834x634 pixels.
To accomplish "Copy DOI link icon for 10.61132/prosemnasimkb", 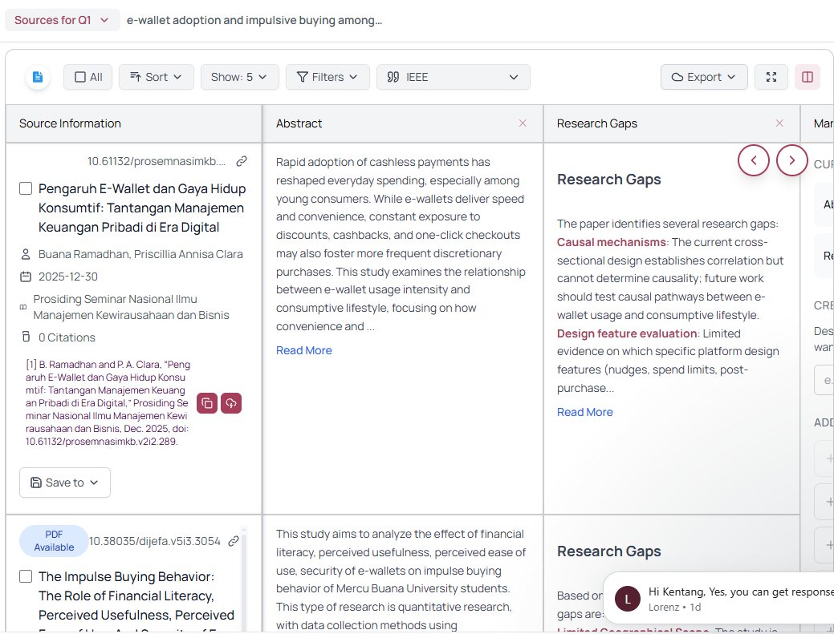I will point(242,161).
